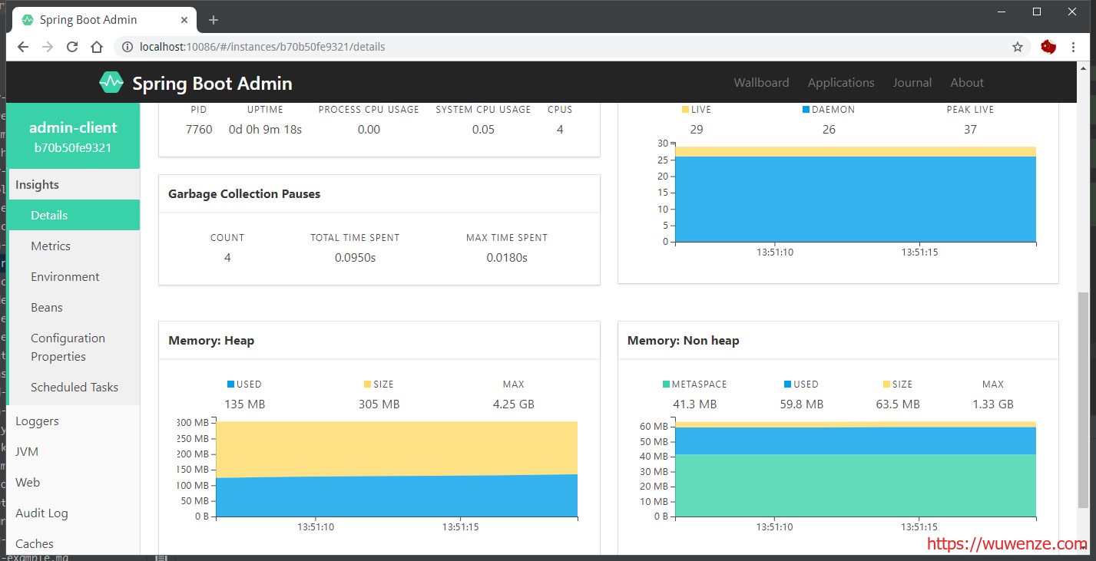This screenshot has width=1096, height=561.
Task: Click the Memory: Heap chart area
Action: pos(396,469)
